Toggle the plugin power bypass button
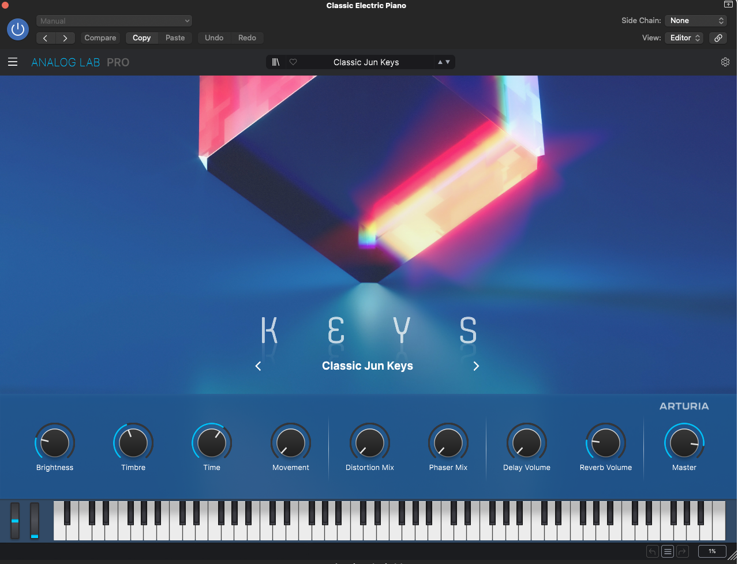 pos(18,29)
